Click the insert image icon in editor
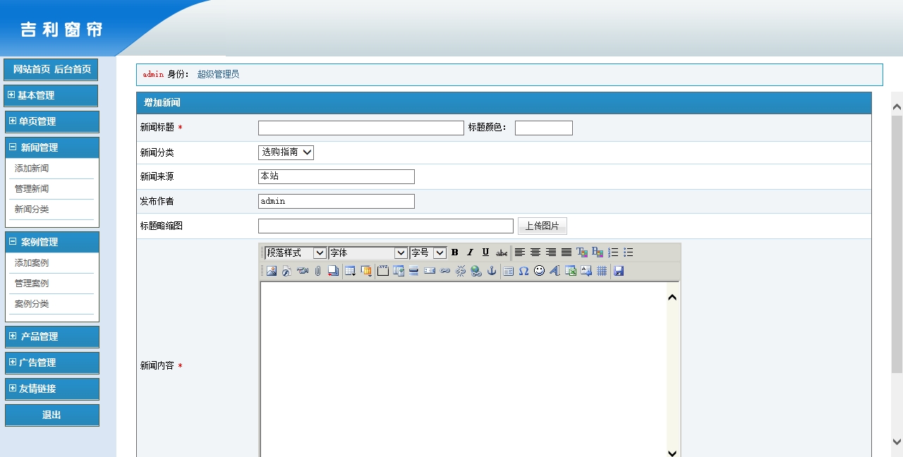903x457 pixels. tap(272, 271)
